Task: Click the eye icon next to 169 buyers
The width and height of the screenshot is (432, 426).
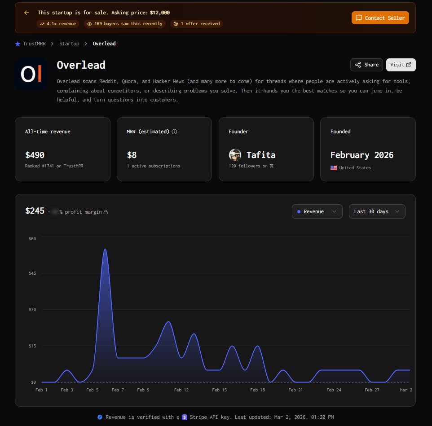Action: tap(89, 24)
